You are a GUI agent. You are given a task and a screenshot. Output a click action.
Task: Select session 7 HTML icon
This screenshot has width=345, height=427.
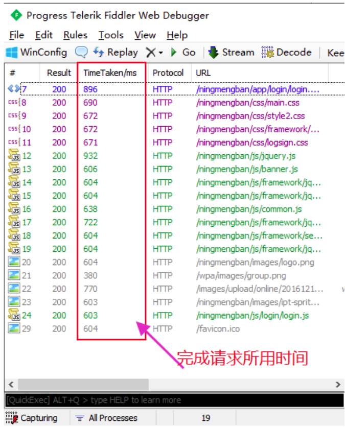point(14,88)
